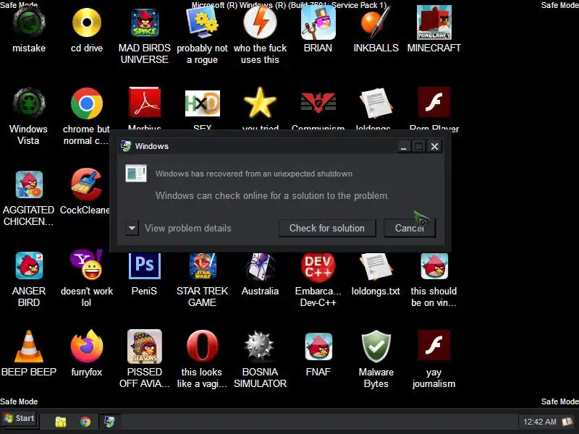Click 'Windows can check online' message text

coord(273,195)
